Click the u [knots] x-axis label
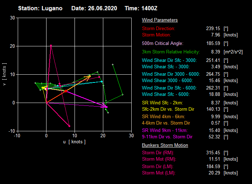 pyautogui.click(x=74, y=142)
